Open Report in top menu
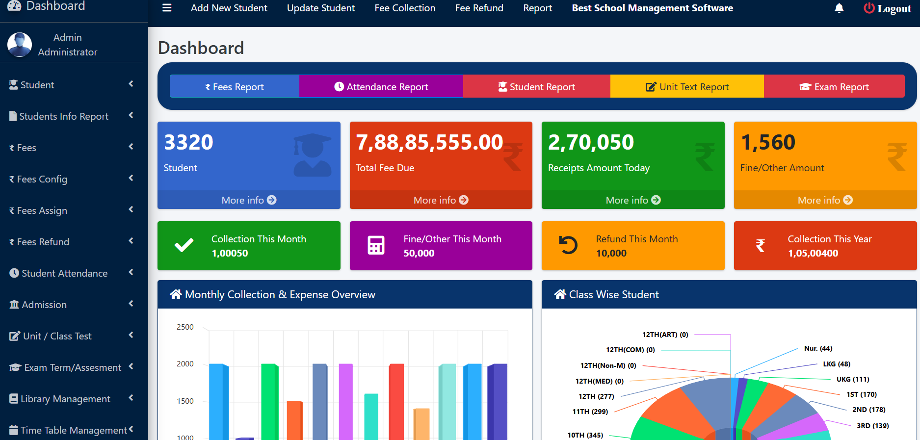 pos(538,8)
